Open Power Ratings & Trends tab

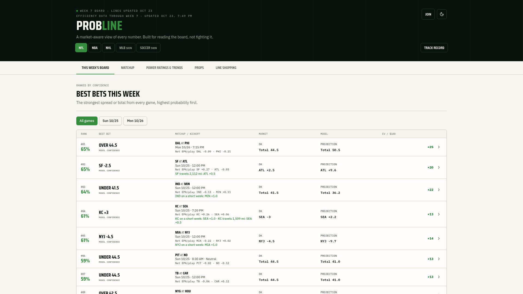[x=165, y=68]
